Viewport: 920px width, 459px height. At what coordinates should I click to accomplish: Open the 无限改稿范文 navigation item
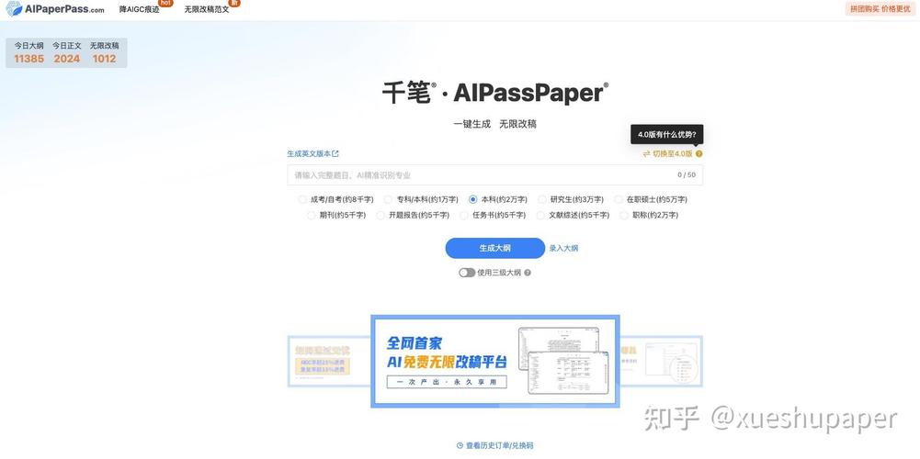(206, 9)
